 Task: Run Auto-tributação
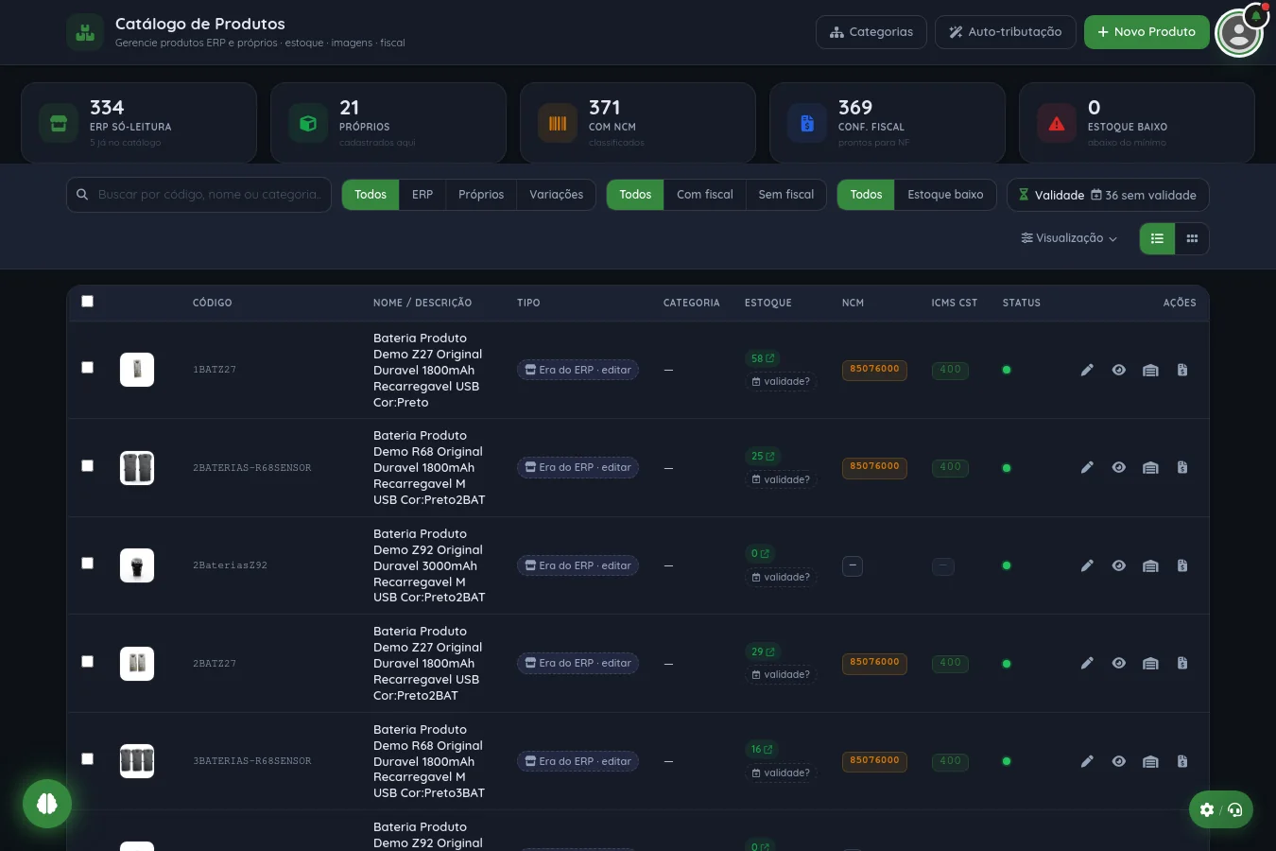(x=1006, y=31)
